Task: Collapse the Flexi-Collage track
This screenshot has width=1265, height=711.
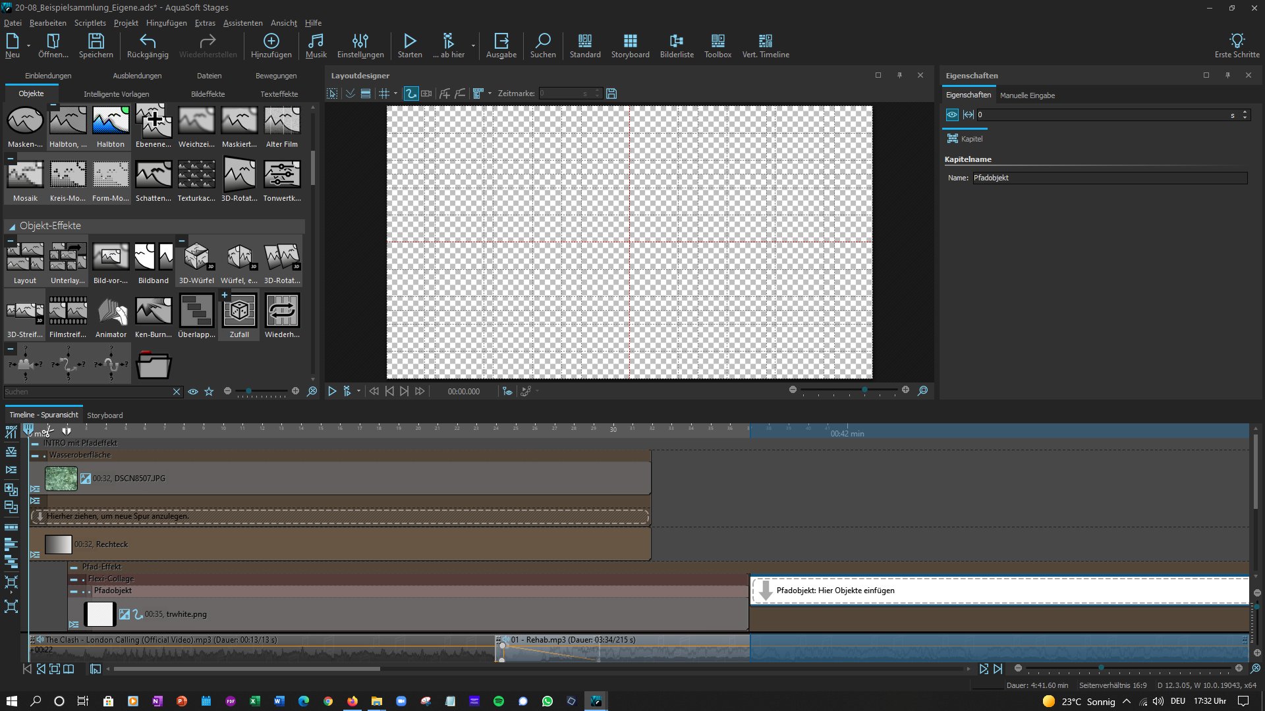Action: coord(74,579)
